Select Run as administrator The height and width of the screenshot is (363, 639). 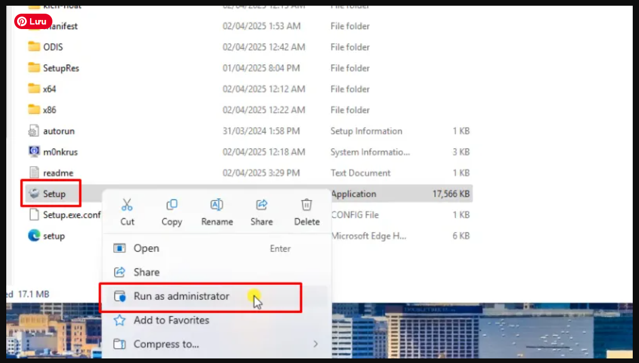coord(182,296)
